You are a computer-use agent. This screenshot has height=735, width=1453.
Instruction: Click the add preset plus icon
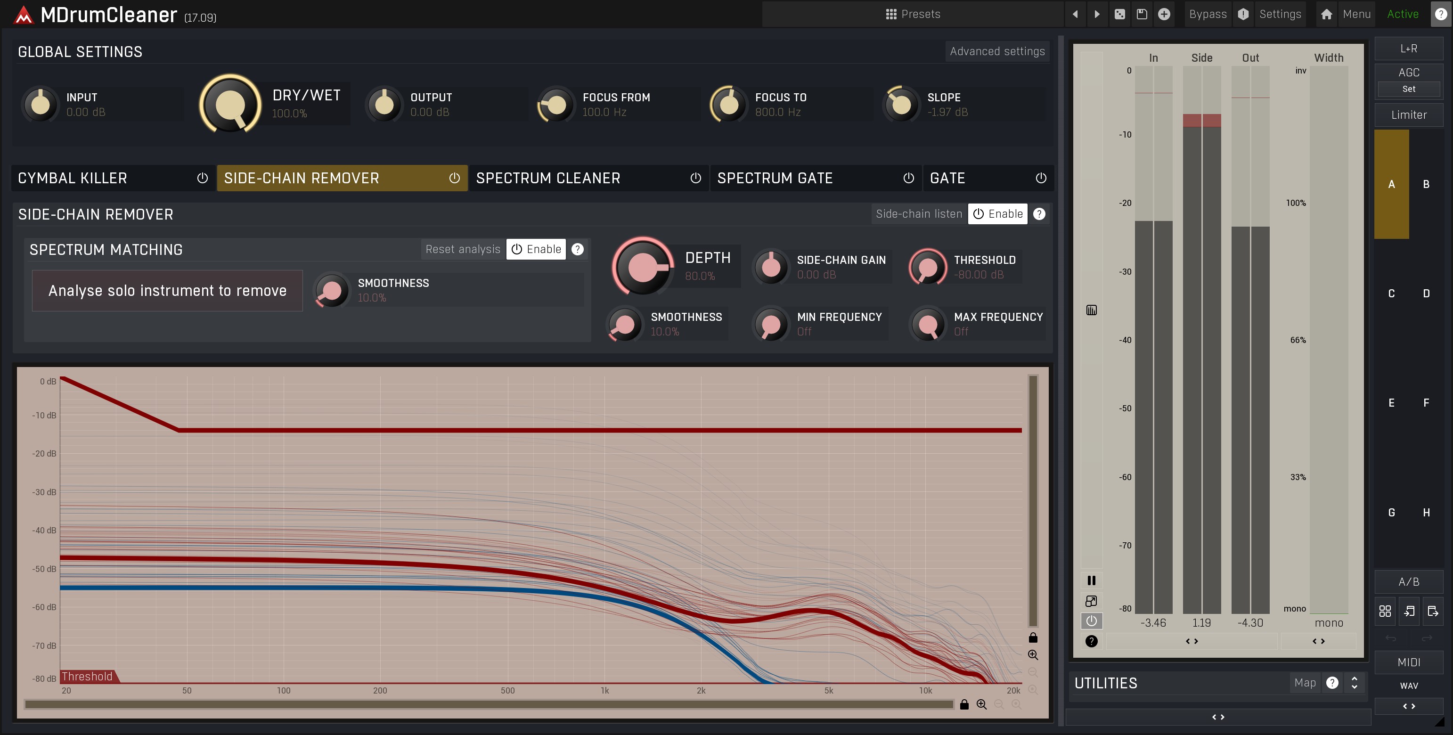click(x=1164, y=14)
